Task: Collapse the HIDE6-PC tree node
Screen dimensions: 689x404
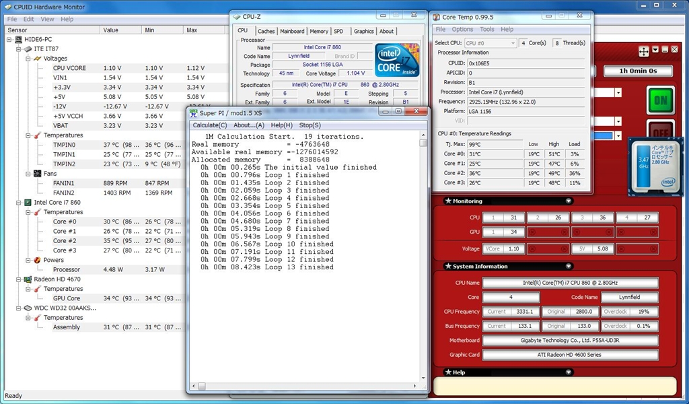Action: click(9, 40)
